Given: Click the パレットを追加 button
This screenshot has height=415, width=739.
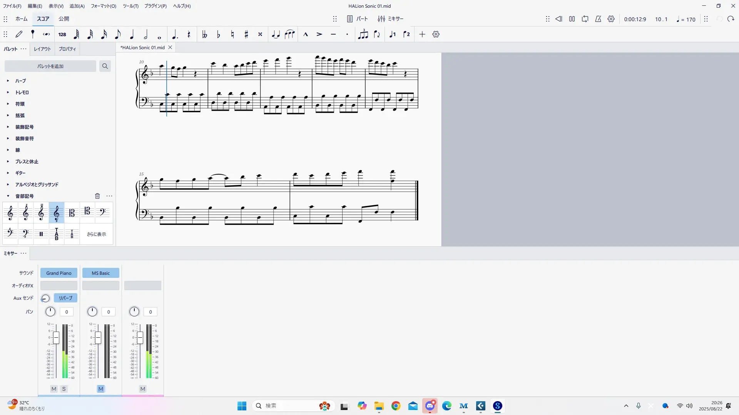Looking at the screenshot, I should pyautogui.click(x=50, y=66).
